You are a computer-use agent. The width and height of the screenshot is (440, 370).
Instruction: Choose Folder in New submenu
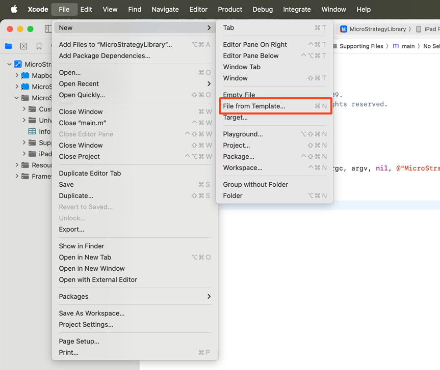(x=275, y=196)
